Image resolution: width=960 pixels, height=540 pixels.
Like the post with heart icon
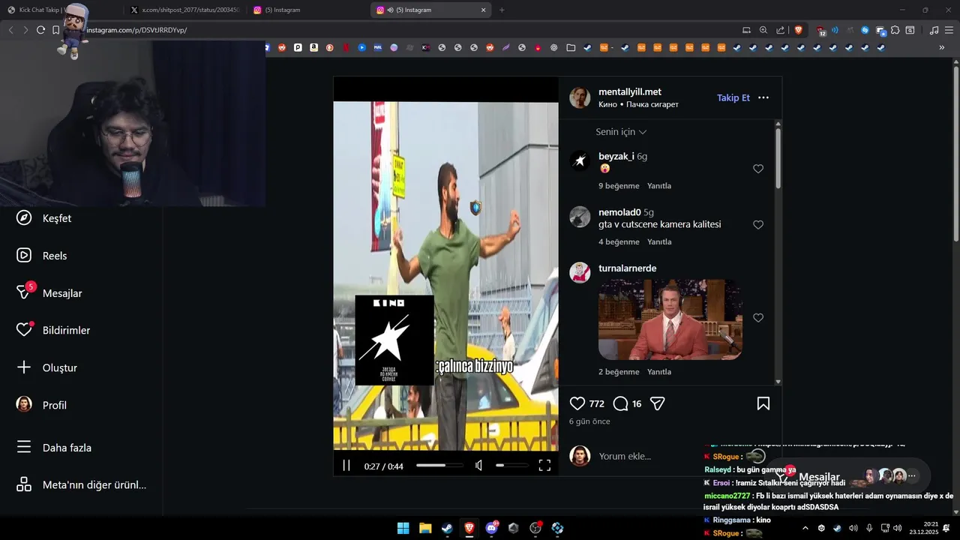point(577,403)
